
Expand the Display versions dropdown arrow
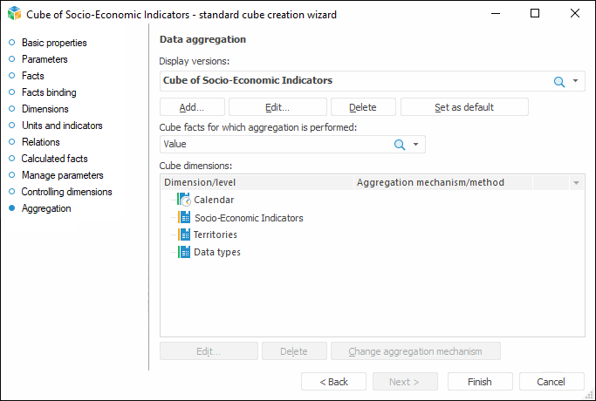[x=576, y=81]
